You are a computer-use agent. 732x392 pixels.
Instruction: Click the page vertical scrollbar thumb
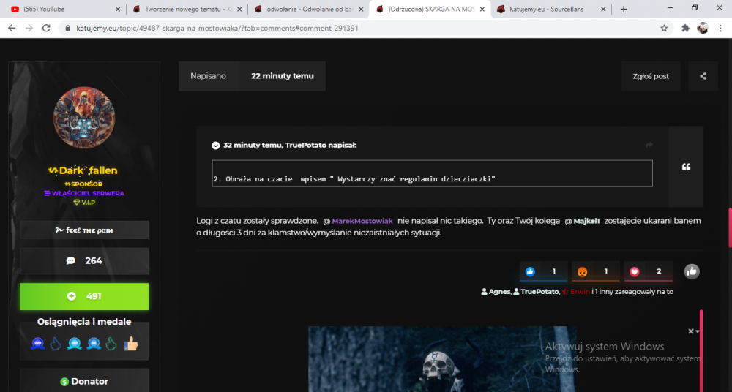(x=730, y=227)
